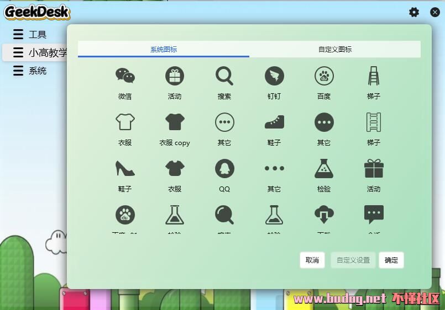Choose the outlined circle 其它 dots icon
The image size is (445, 310).
click(224, 122)
